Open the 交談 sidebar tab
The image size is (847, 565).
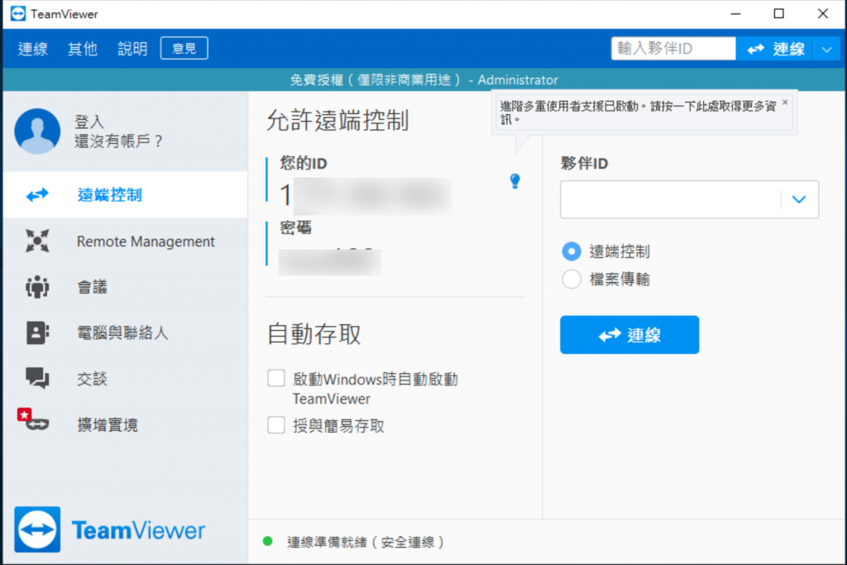[x=126, y=378]
